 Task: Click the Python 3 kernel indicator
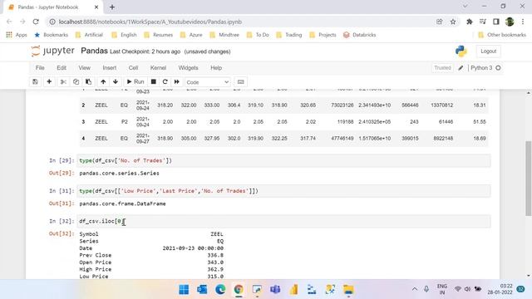click(x=485, y=68)
